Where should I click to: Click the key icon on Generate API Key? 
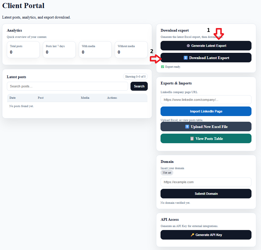tap(192, 235)
